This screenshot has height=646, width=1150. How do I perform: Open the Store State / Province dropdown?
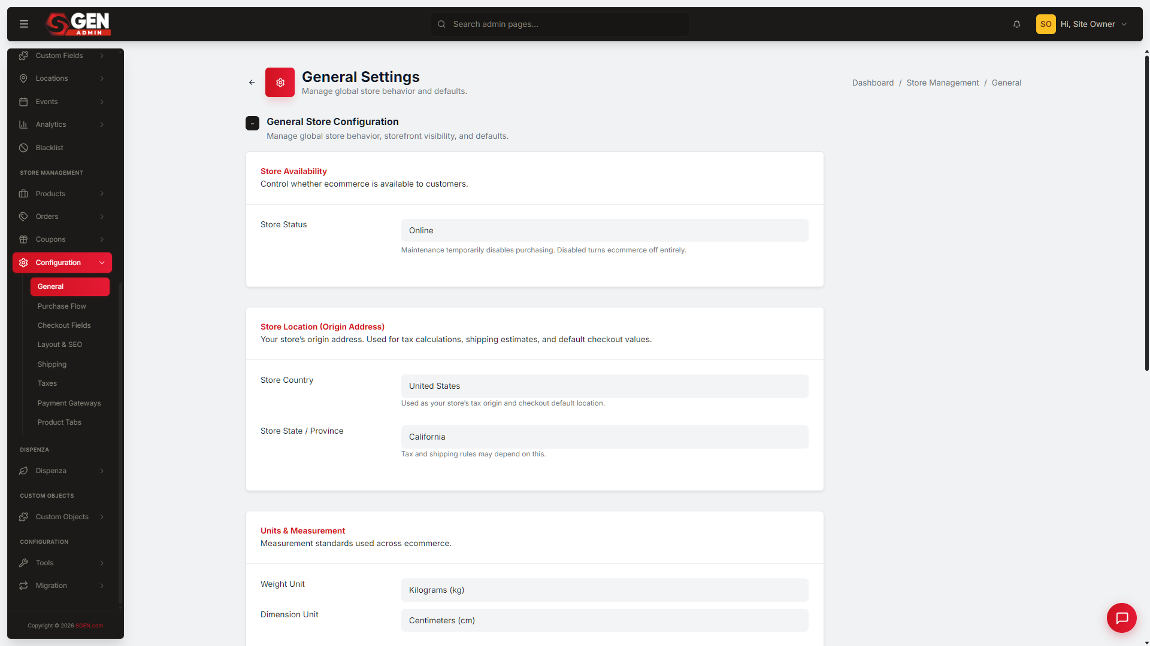pyautogui.click(x=604, y=437)
